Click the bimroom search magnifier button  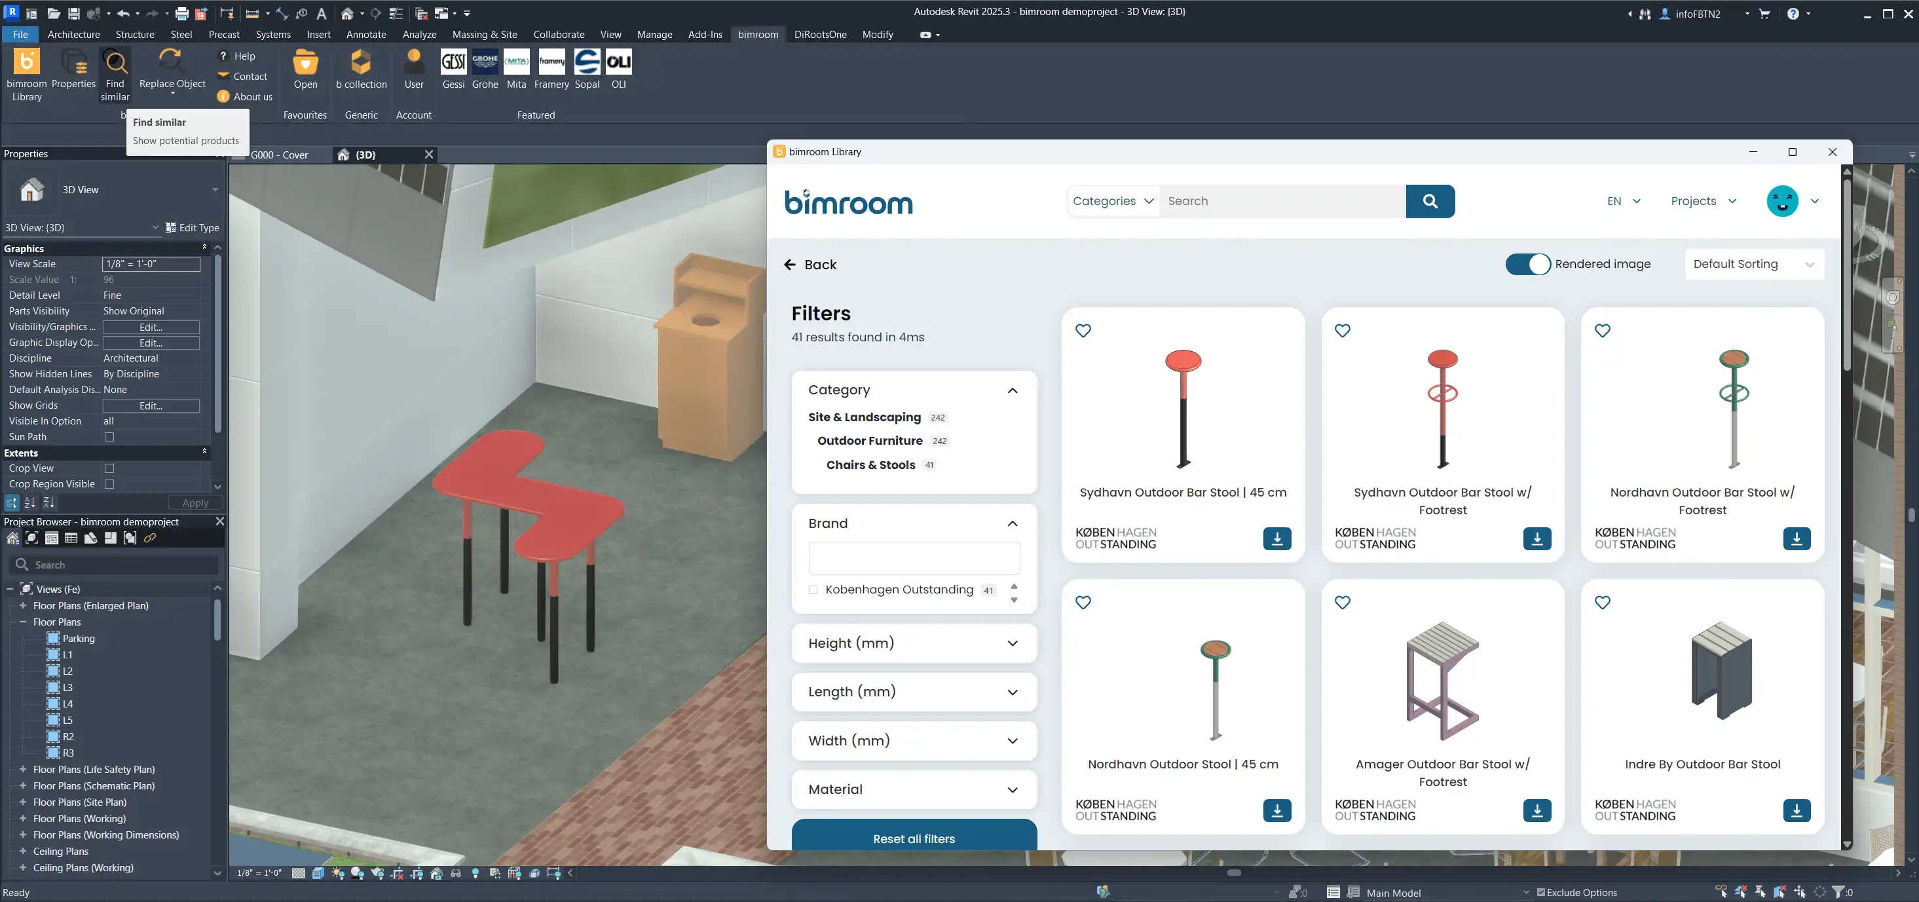point(1430,201)
